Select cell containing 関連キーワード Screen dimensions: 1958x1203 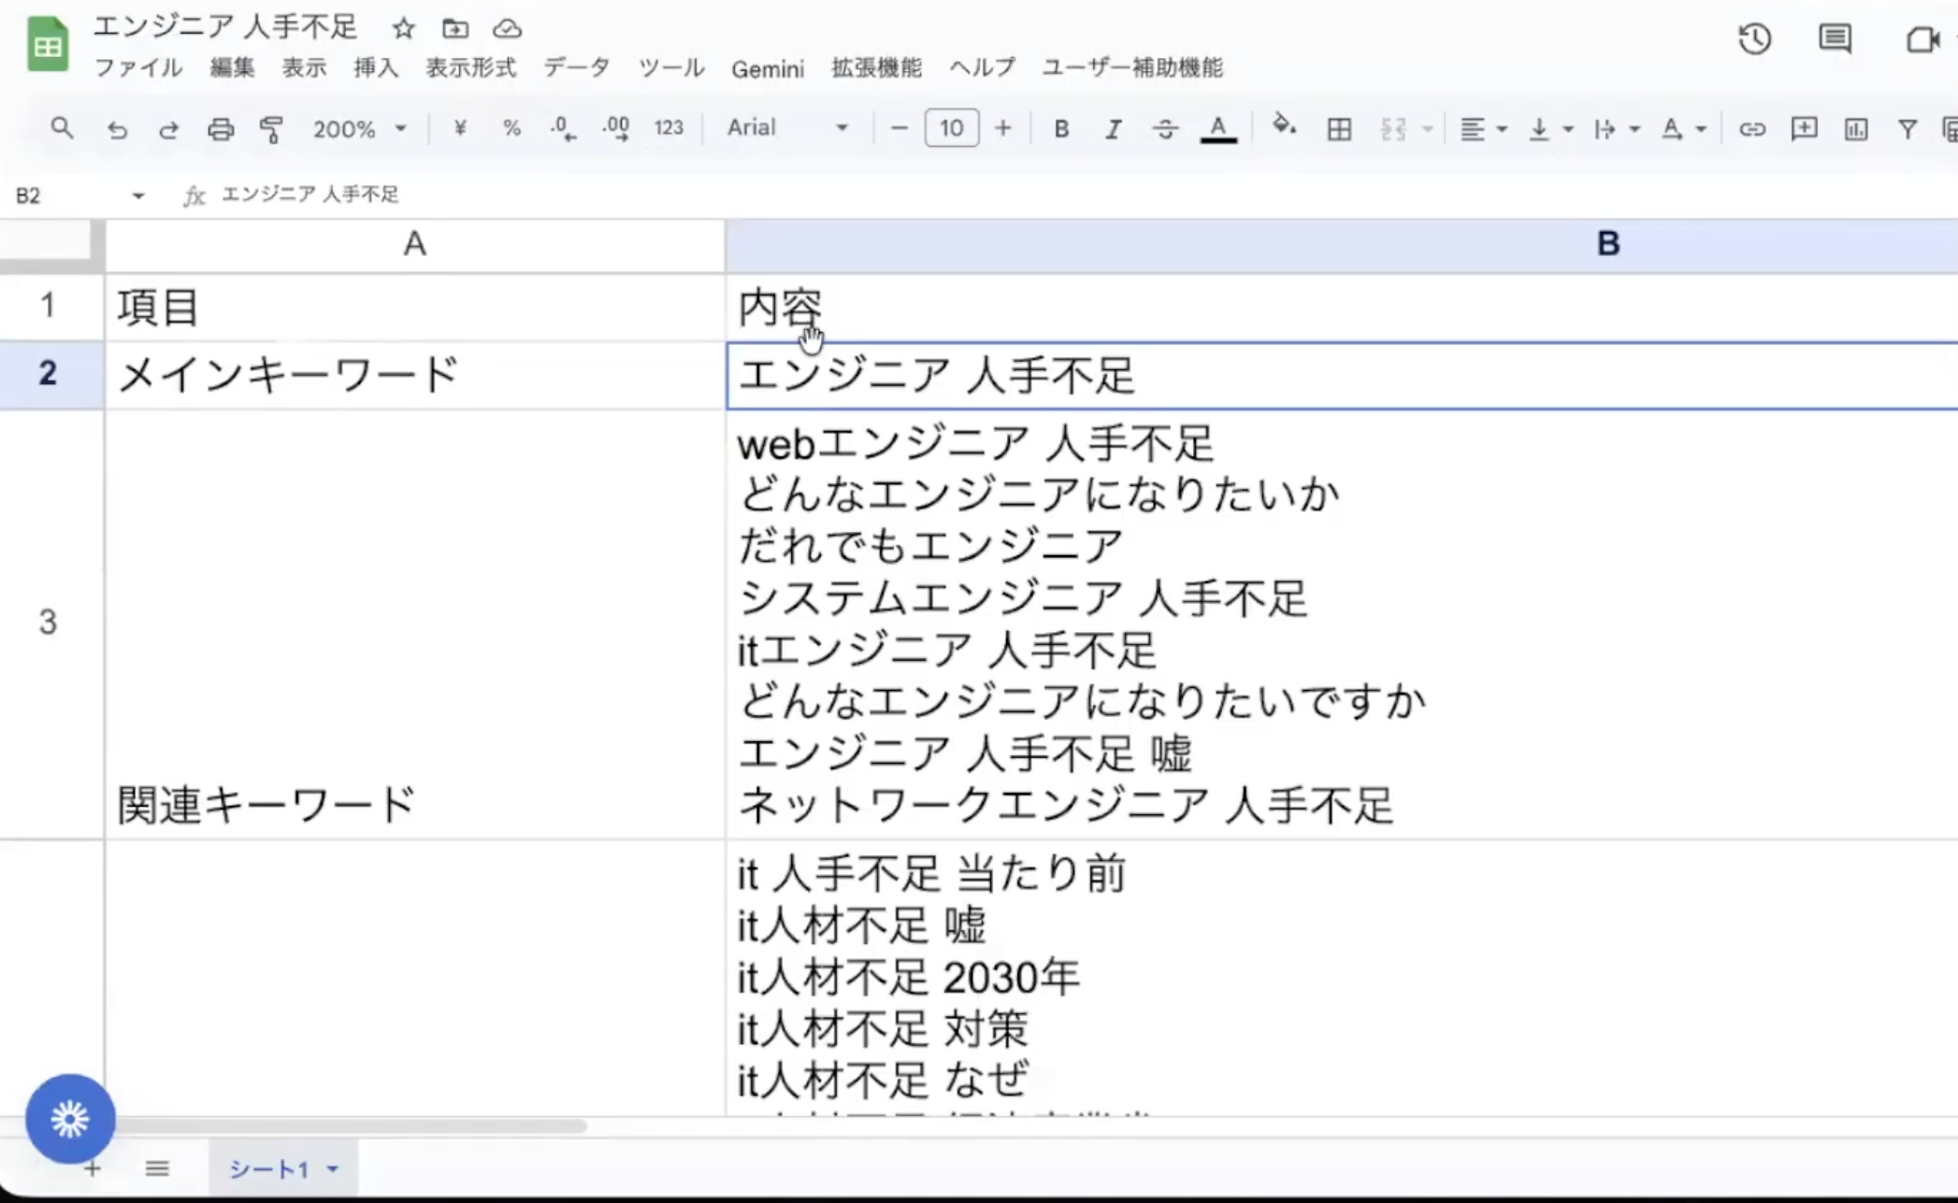point(414,623)
